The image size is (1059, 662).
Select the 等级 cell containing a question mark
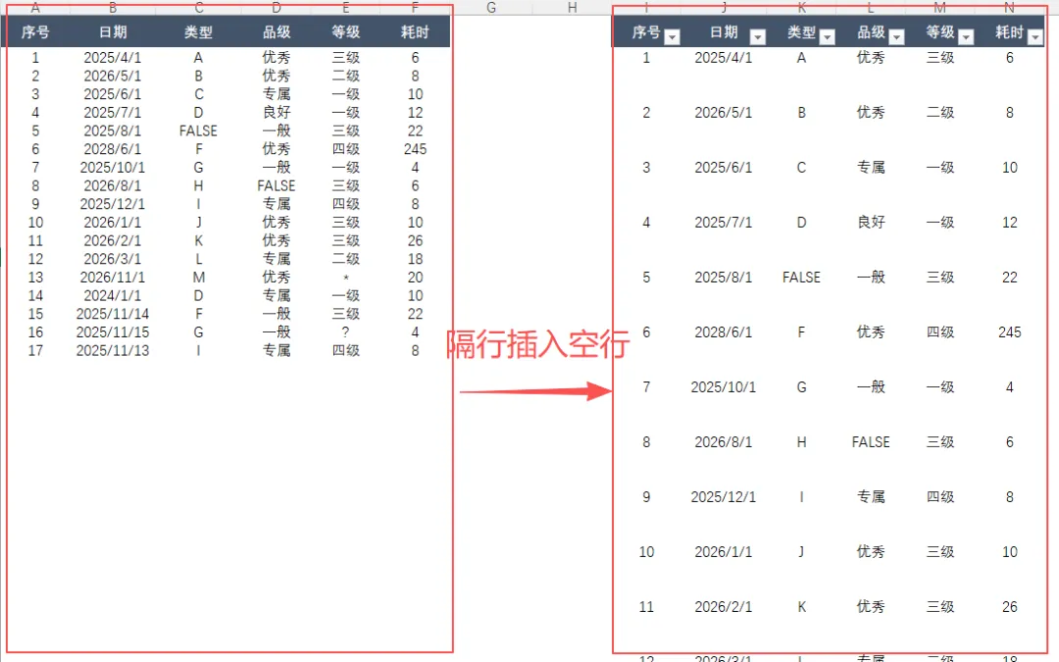click(346, 332)
